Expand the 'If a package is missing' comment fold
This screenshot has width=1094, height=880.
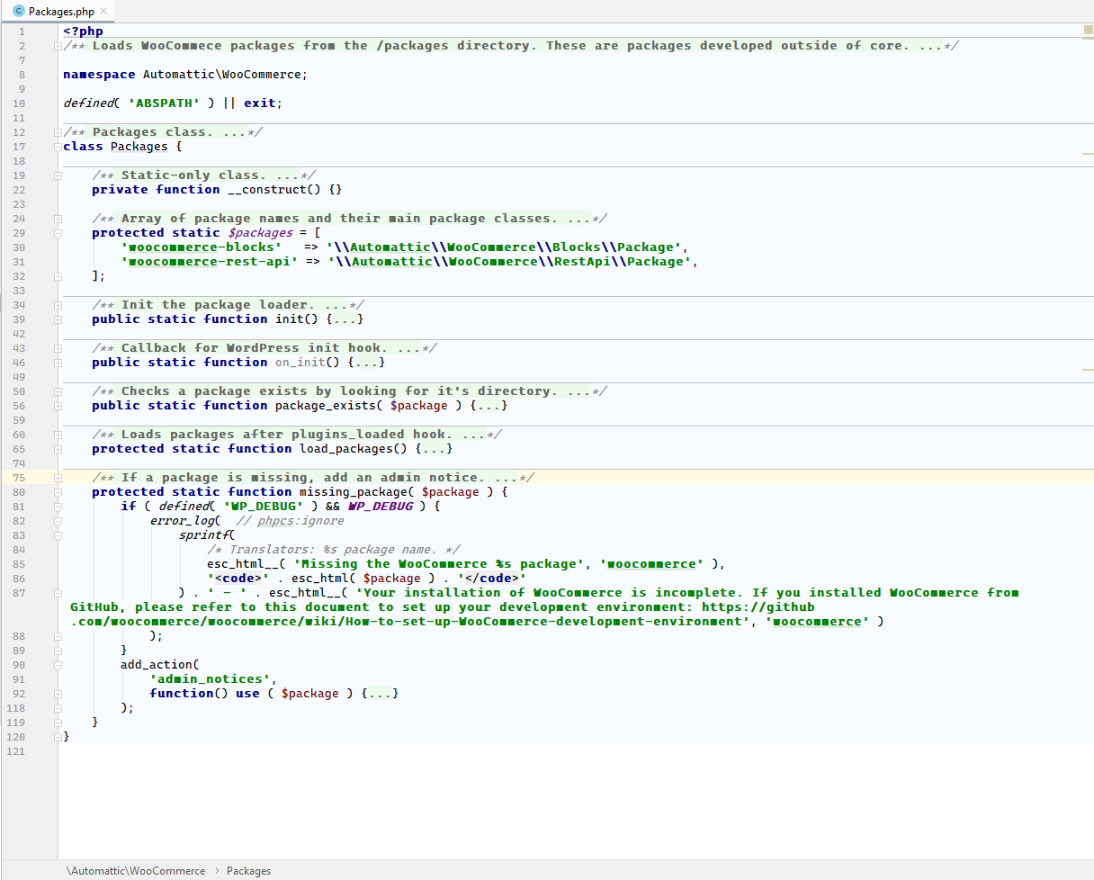coord(58,478)
